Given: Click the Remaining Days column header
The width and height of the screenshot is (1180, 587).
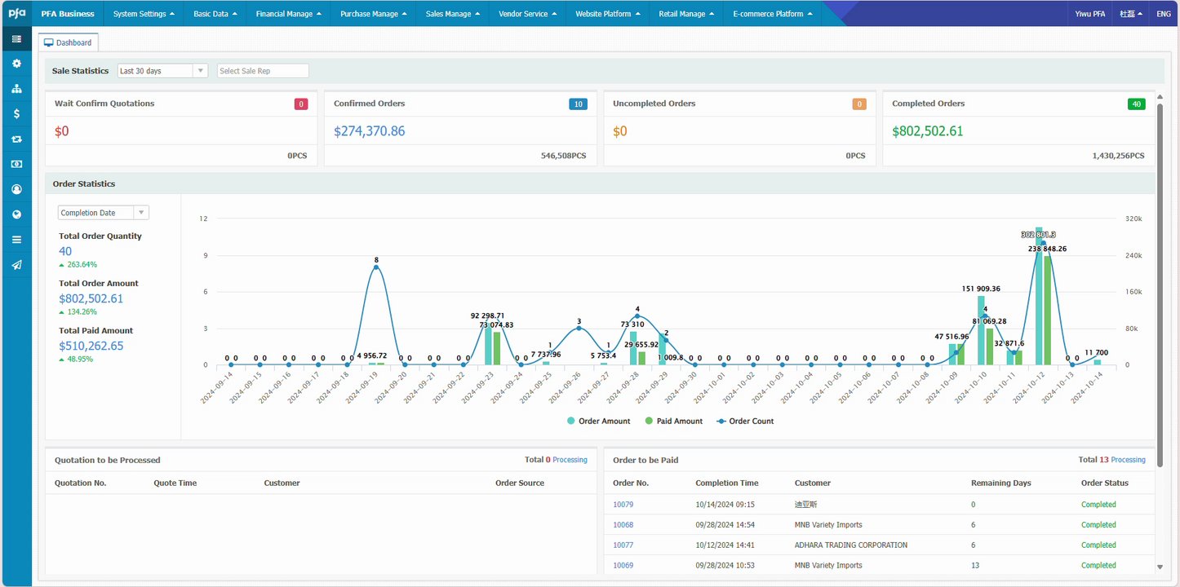Looking at the screenshot, I should 1000,483.
